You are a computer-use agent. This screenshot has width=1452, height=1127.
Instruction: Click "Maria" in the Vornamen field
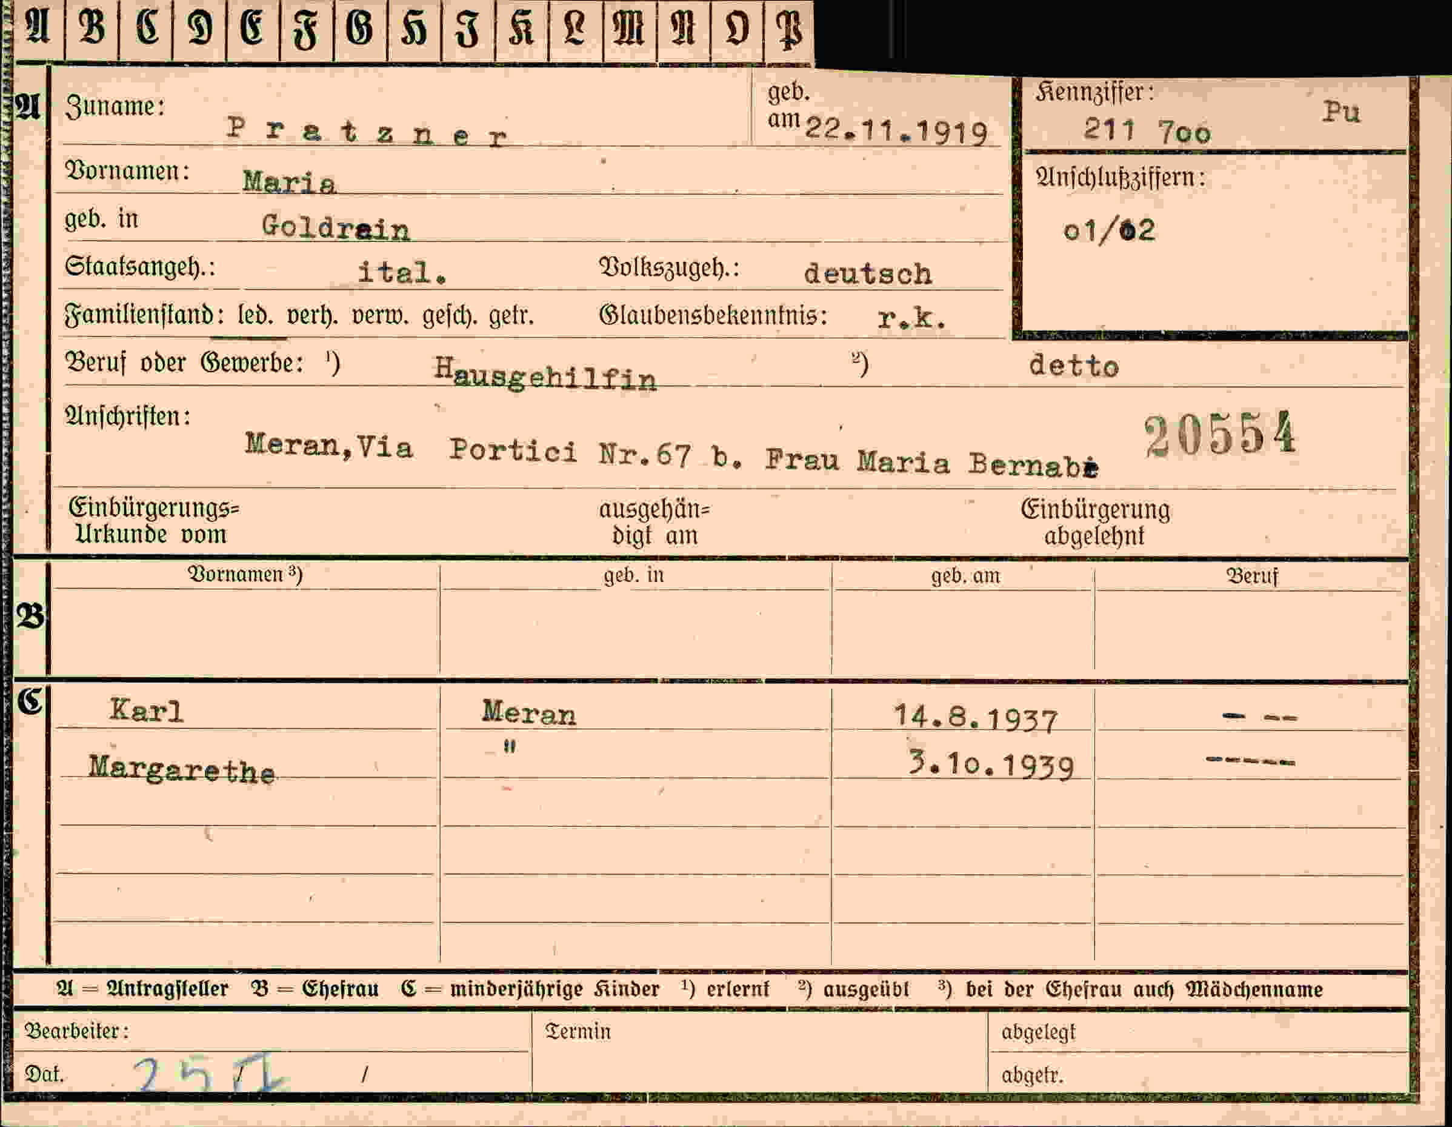pos(289,181)
